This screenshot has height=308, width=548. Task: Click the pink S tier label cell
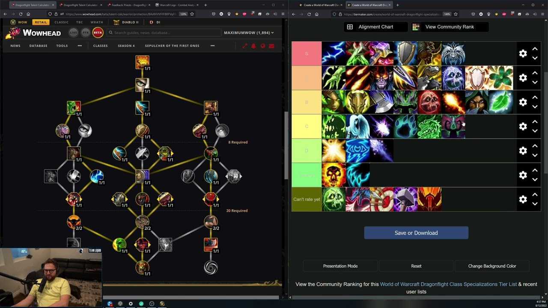307,53
